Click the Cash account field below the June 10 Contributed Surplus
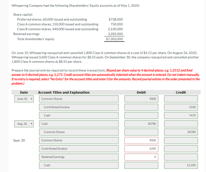 pos(79,115)
